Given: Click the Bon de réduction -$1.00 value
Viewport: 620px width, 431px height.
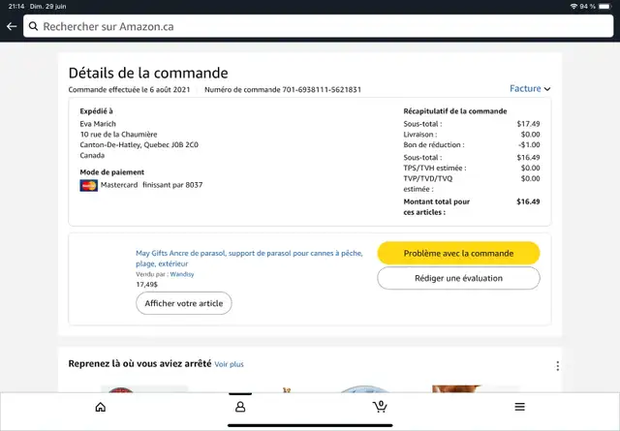Looking at the screenshot, I should 529,144.
